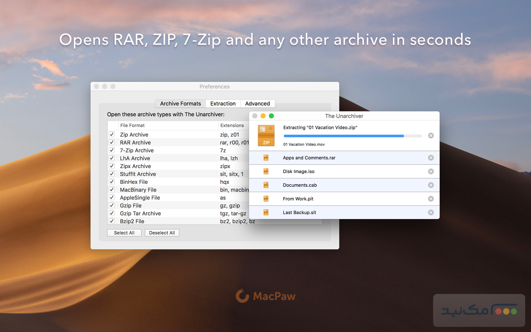Remove From Work.pit from queue
The image size is (531, 332).
click(431, 199)
